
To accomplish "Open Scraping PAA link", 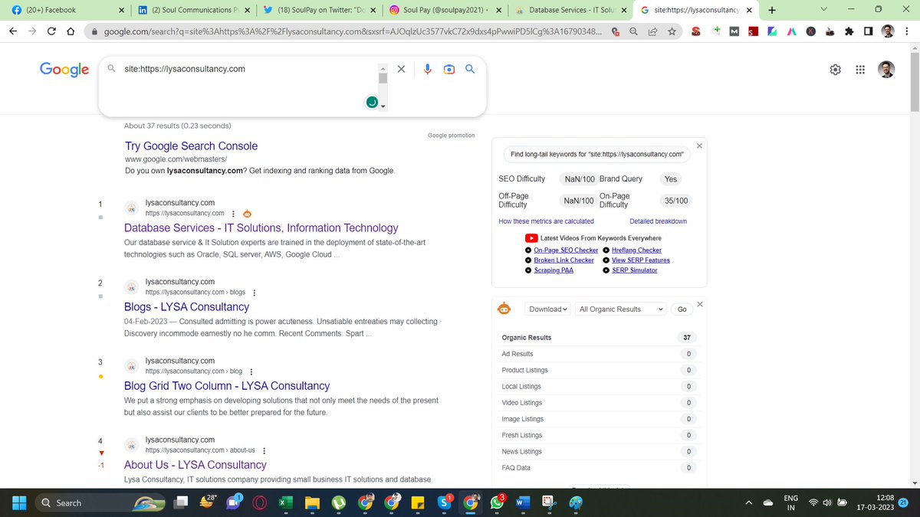I will pos(554,270).
